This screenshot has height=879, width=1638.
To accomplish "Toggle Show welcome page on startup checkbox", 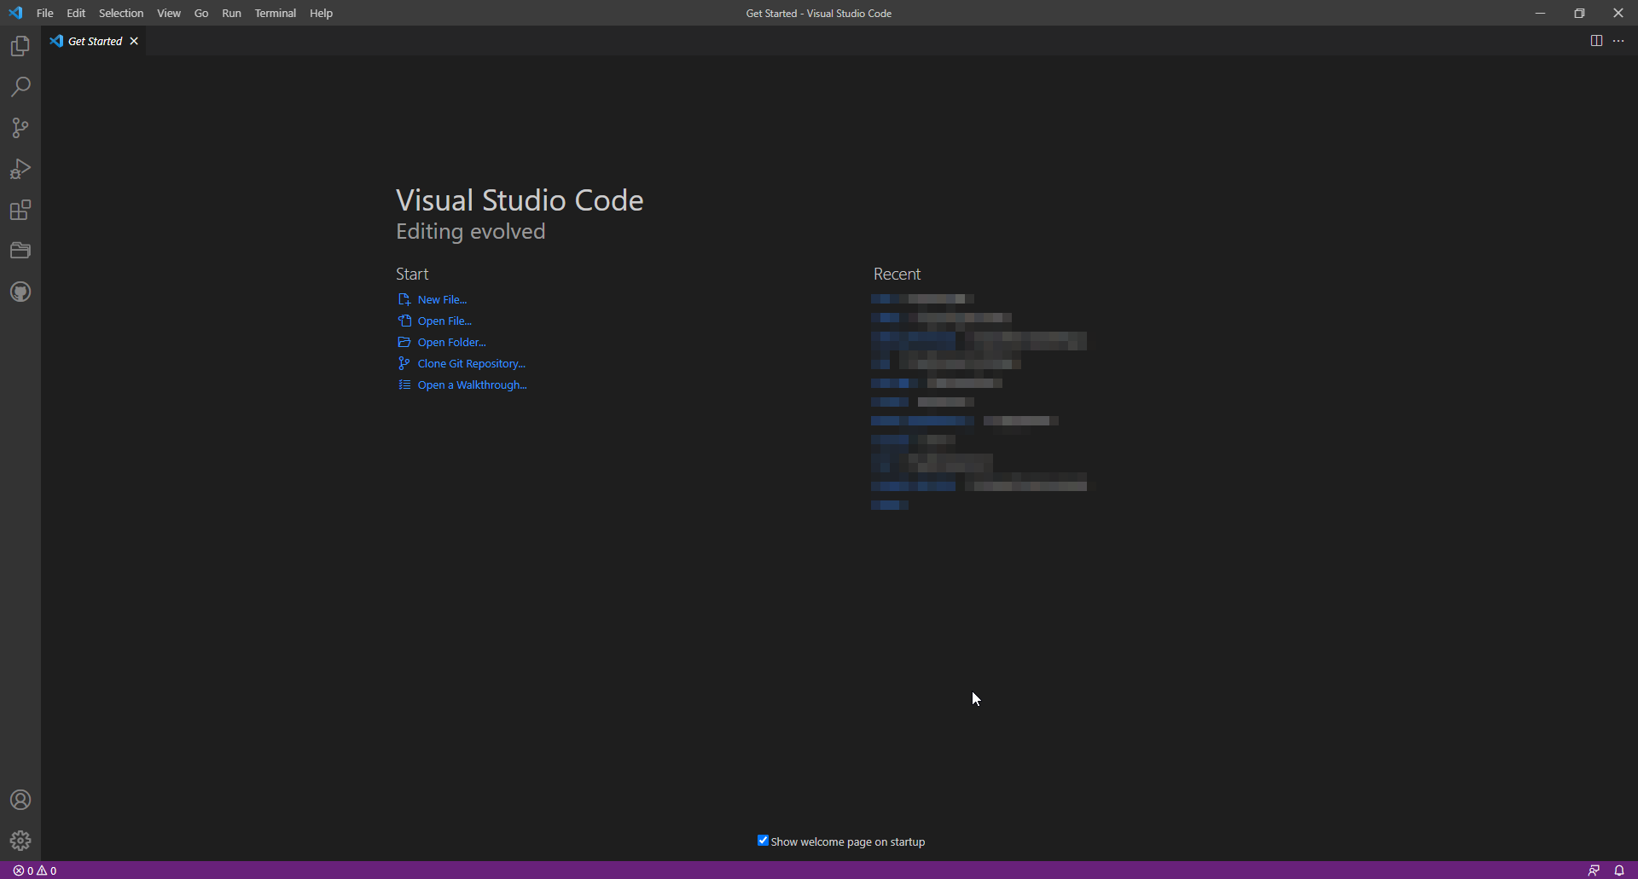I will tap(763, 841).
